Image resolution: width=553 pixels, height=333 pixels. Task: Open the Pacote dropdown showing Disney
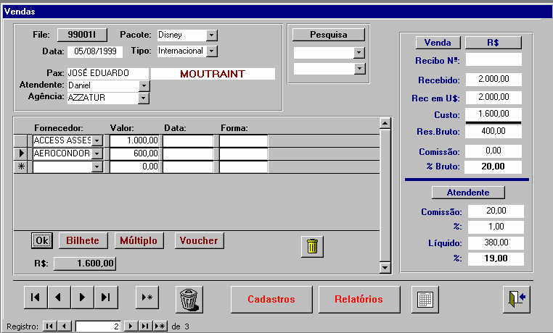coord(211,35)
